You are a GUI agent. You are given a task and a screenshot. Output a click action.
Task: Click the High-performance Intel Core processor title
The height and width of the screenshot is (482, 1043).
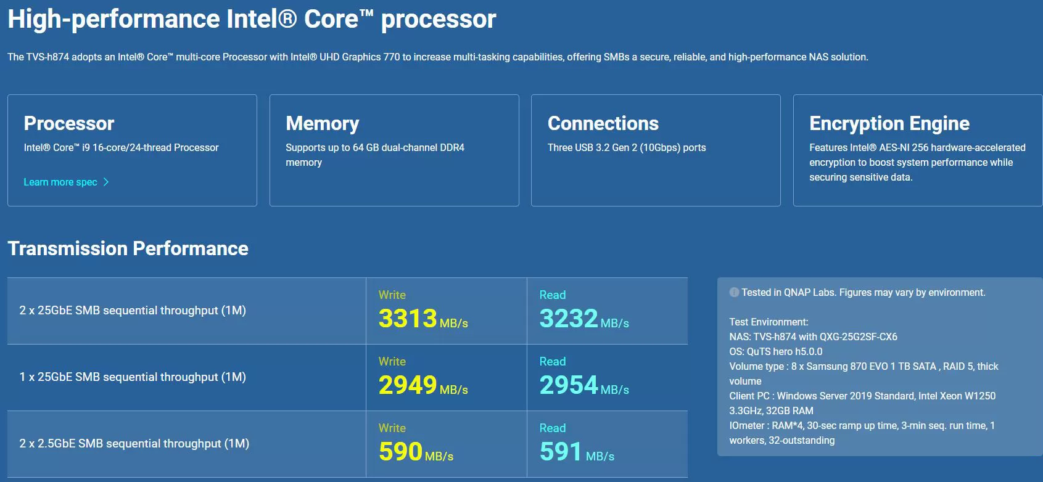tap(252, 19)
